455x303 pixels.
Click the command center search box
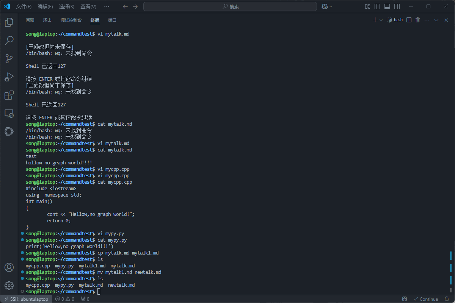(x=230, y=6)
